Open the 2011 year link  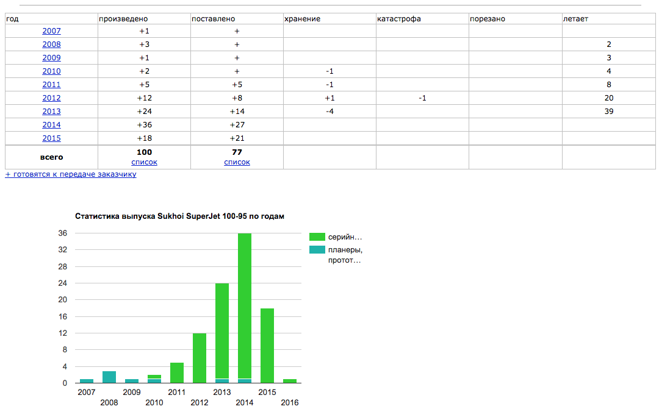pyautogui.click(x=51, y=85)
